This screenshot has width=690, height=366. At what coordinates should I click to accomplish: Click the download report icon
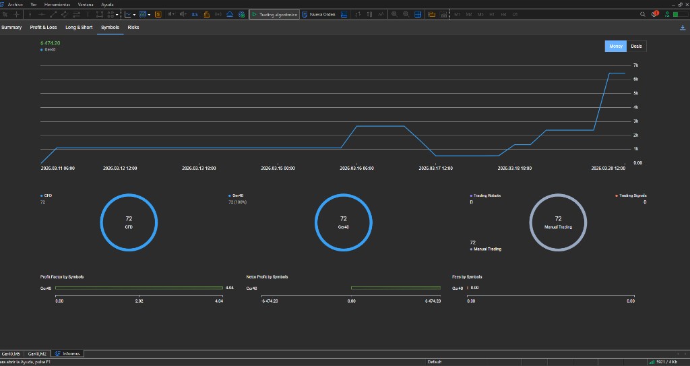pos(683,28)
